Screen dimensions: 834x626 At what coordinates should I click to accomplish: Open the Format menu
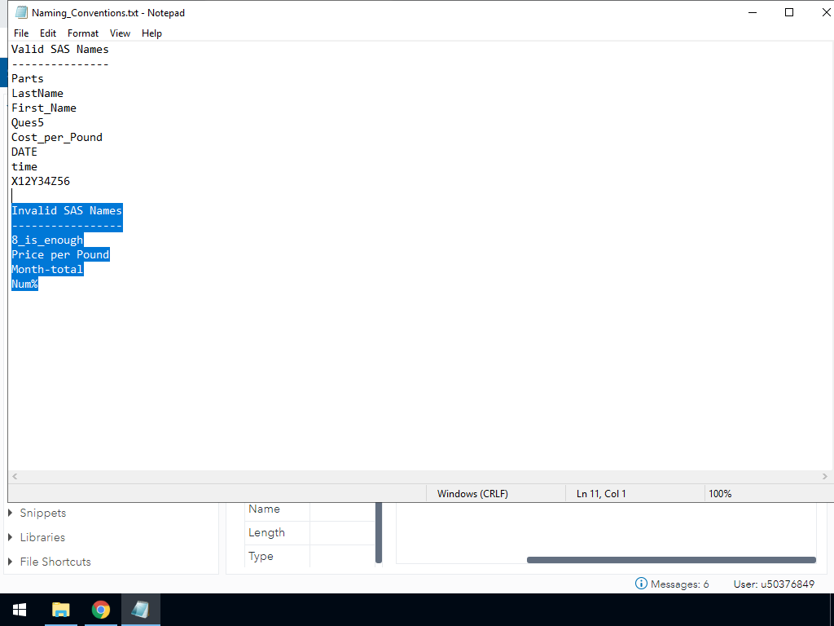point(83,33)
